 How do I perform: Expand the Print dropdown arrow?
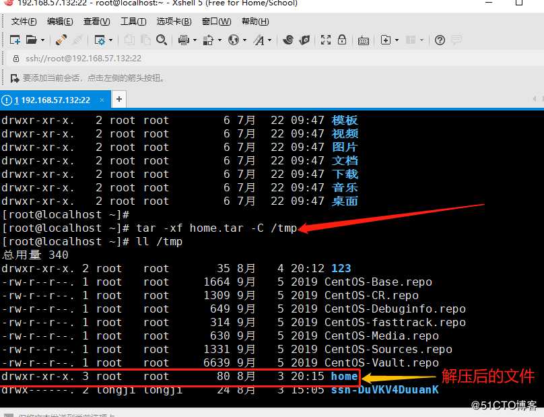tap(195, 40)
